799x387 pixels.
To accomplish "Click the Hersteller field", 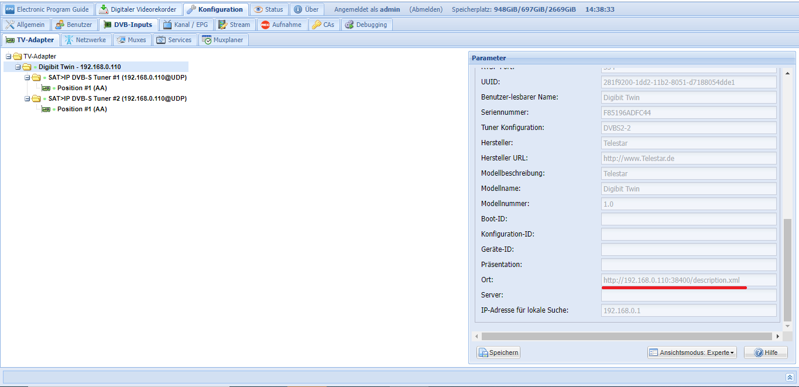I will pos(689,143).
